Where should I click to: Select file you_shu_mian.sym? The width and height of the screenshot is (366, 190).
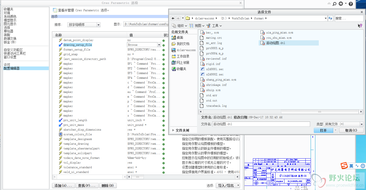click(276, 38)
